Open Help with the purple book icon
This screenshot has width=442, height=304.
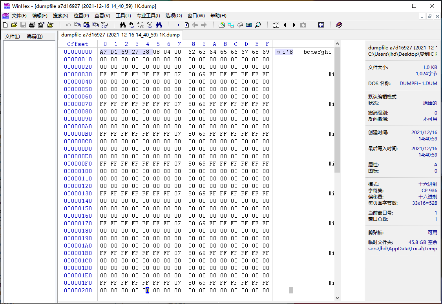pyautogui.click(x=339, y=25)
